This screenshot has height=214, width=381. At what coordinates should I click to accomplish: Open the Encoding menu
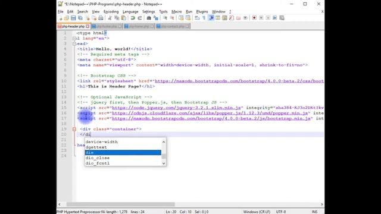click(x=111, y=12)
